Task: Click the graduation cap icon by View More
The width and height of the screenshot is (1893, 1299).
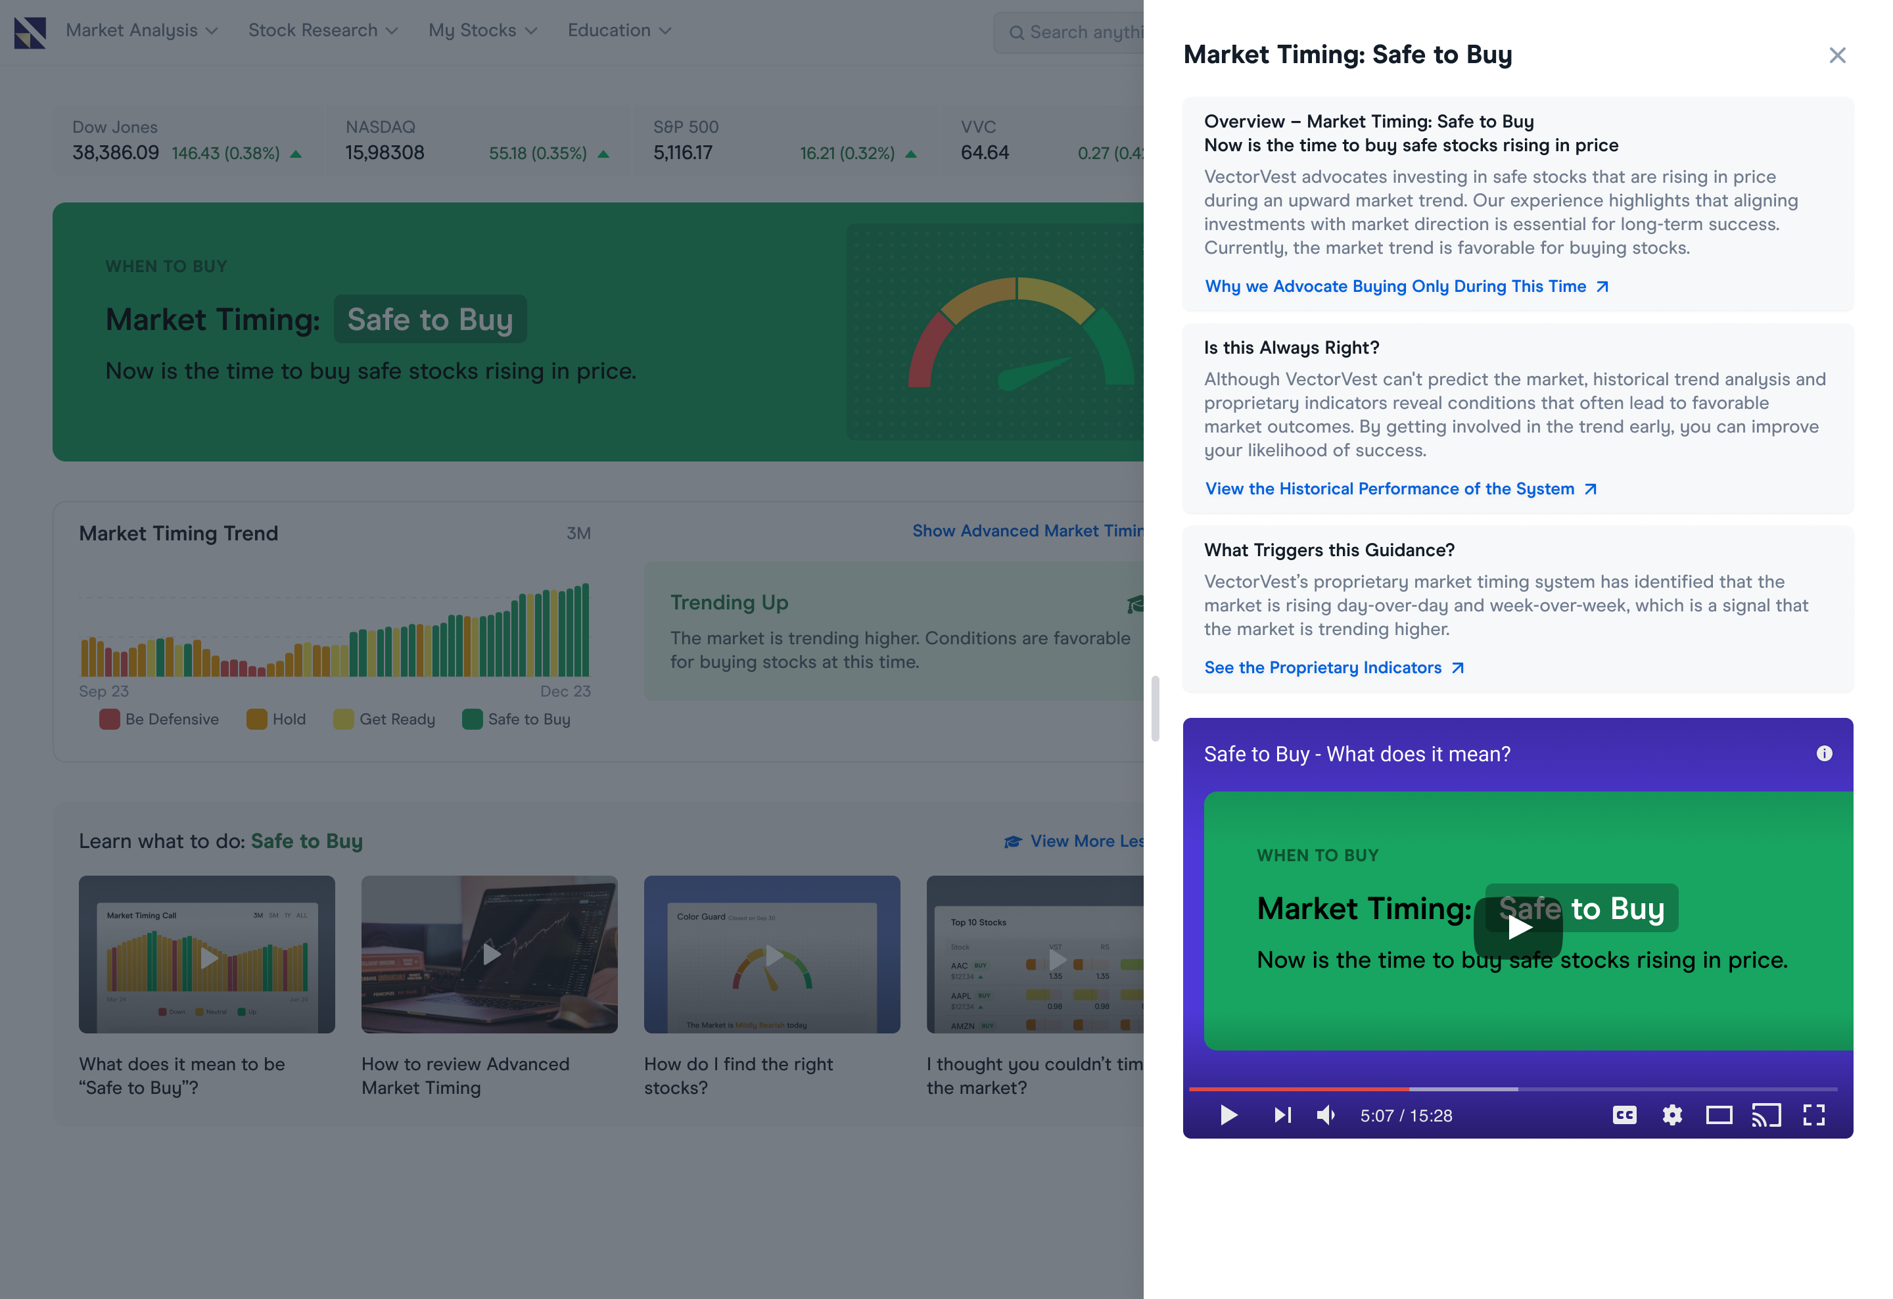Action: (x=1012, y=841)
